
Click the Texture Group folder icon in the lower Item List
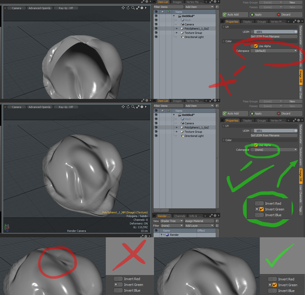pyautogui.click(x=182, y=132)
